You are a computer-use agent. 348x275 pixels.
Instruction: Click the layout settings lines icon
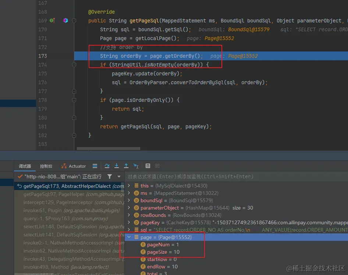click(95, 166)
